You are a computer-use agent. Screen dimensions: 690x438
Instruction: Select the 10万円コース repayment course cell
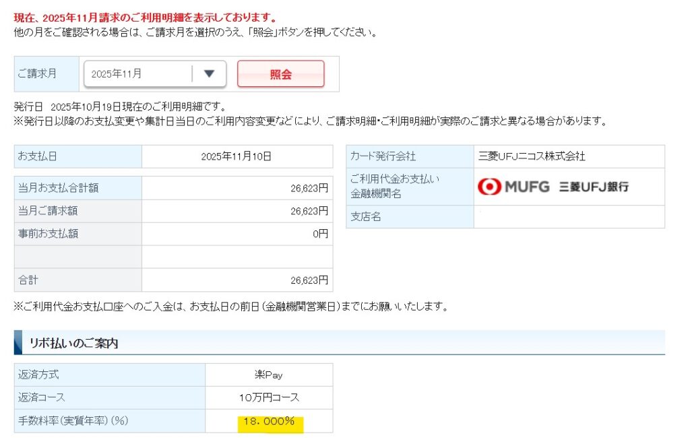[269, 398]
